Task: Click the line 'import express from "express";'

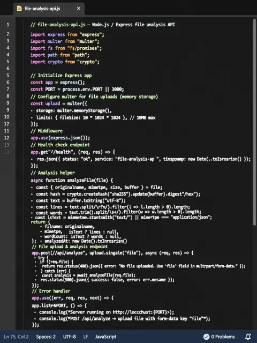Action: tap(67, 34)
